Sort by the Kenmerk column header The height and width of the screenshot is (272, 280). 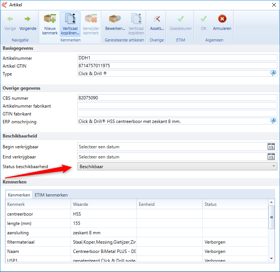pyautogui.click(x=38, y=204)
